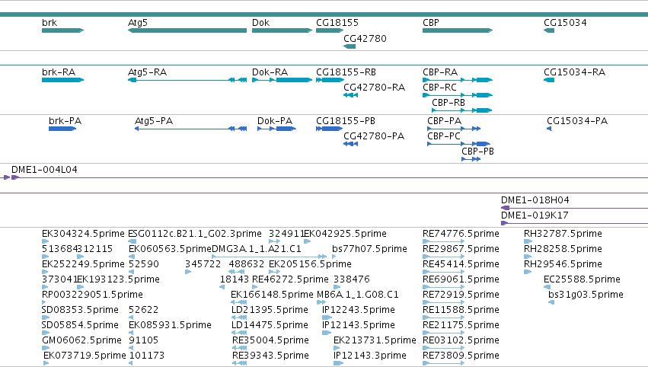This screenshot has height=367, width=648.
Task: Click the Dok-PA protein feature
Action: [x=277, y=129]
